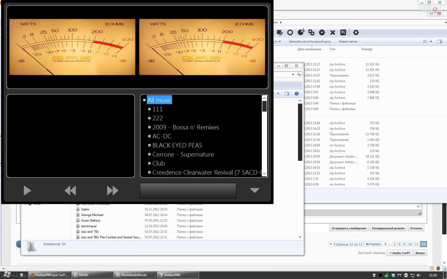Skip to the previous track with rewind

pyautogui.click(x=70, y=191)
